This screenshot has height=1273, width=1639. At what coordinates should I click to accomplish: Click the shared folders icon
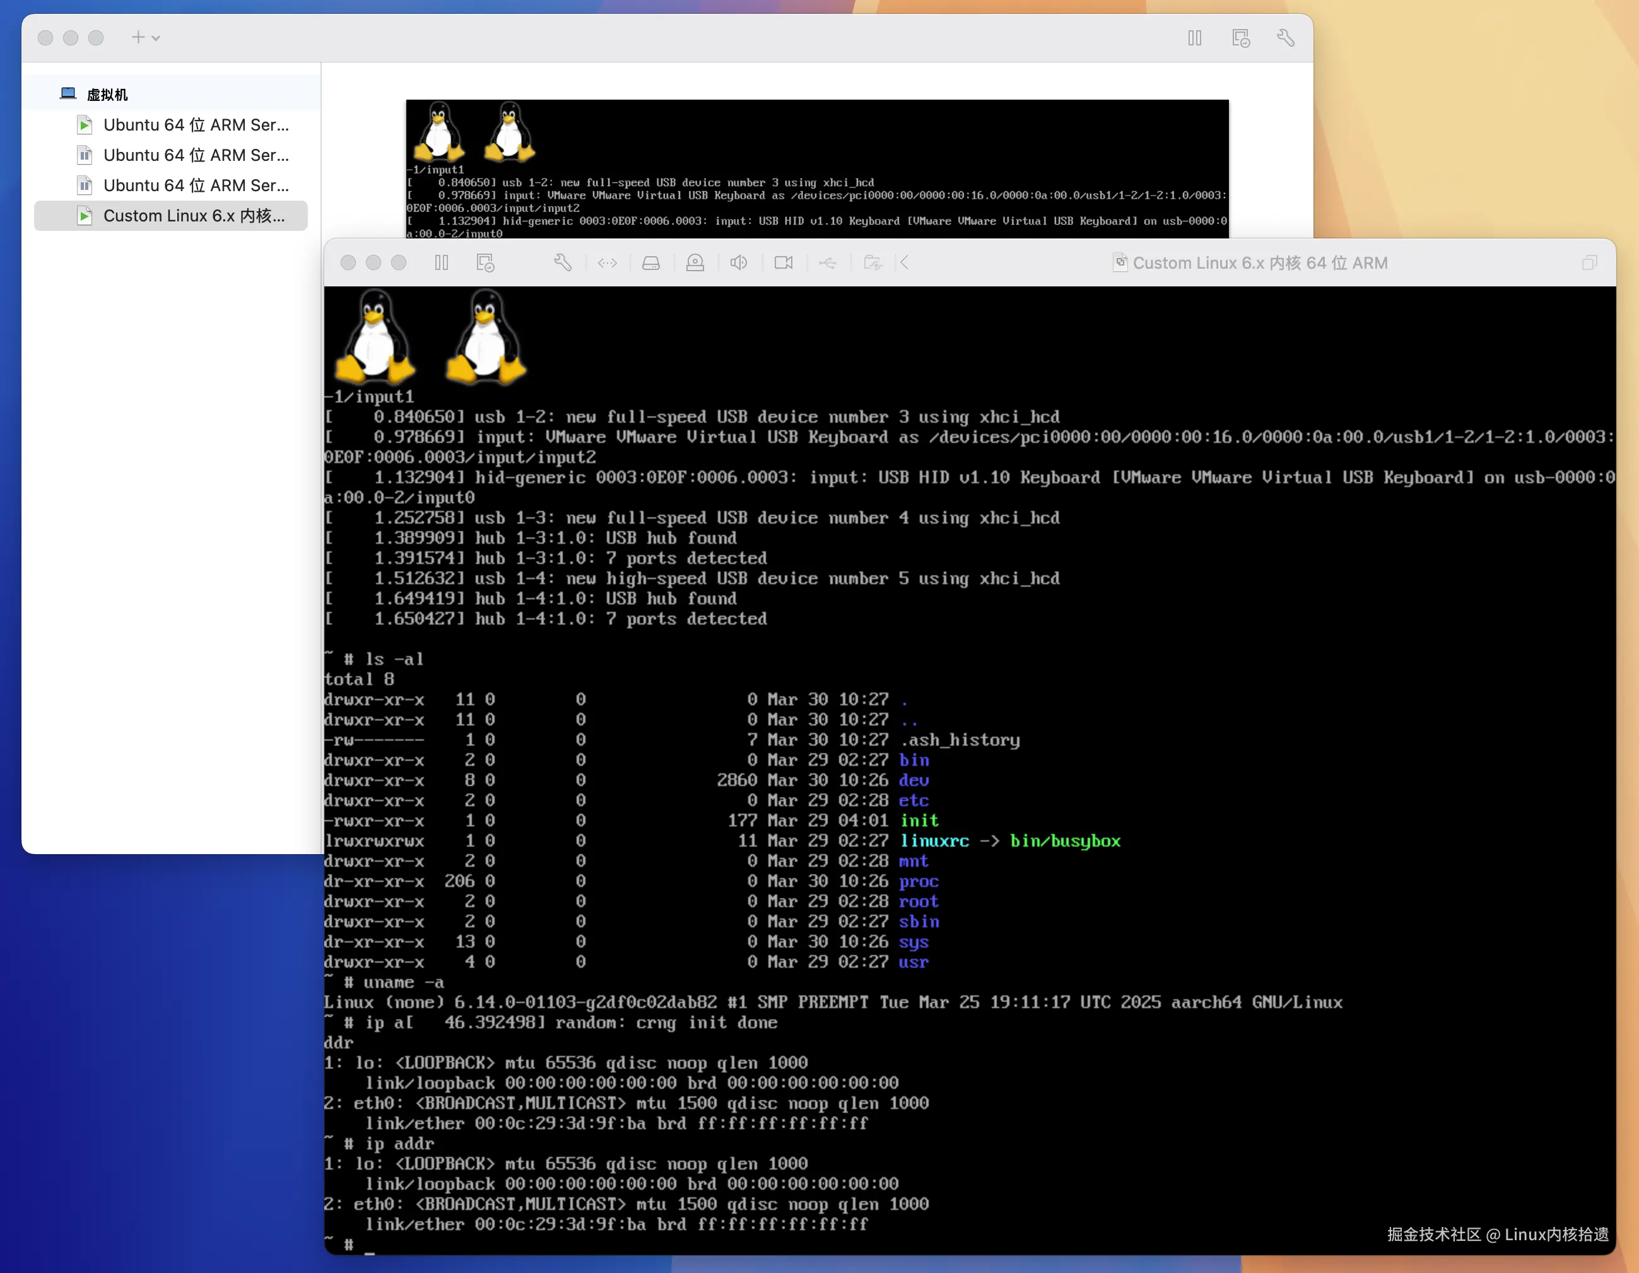(x=872, y=262)
